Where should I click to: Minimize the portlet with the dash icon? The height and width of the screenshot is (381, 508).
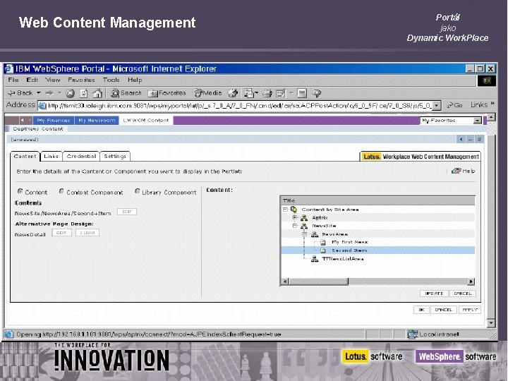(471, 140)
